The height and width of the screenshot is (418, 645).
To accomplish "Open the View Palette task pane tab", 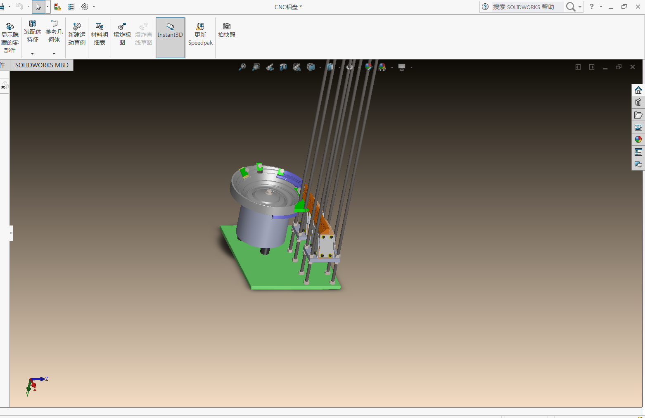I will 638,127.
